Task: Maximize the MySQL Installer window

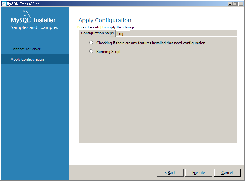Action: pos(235,4)
